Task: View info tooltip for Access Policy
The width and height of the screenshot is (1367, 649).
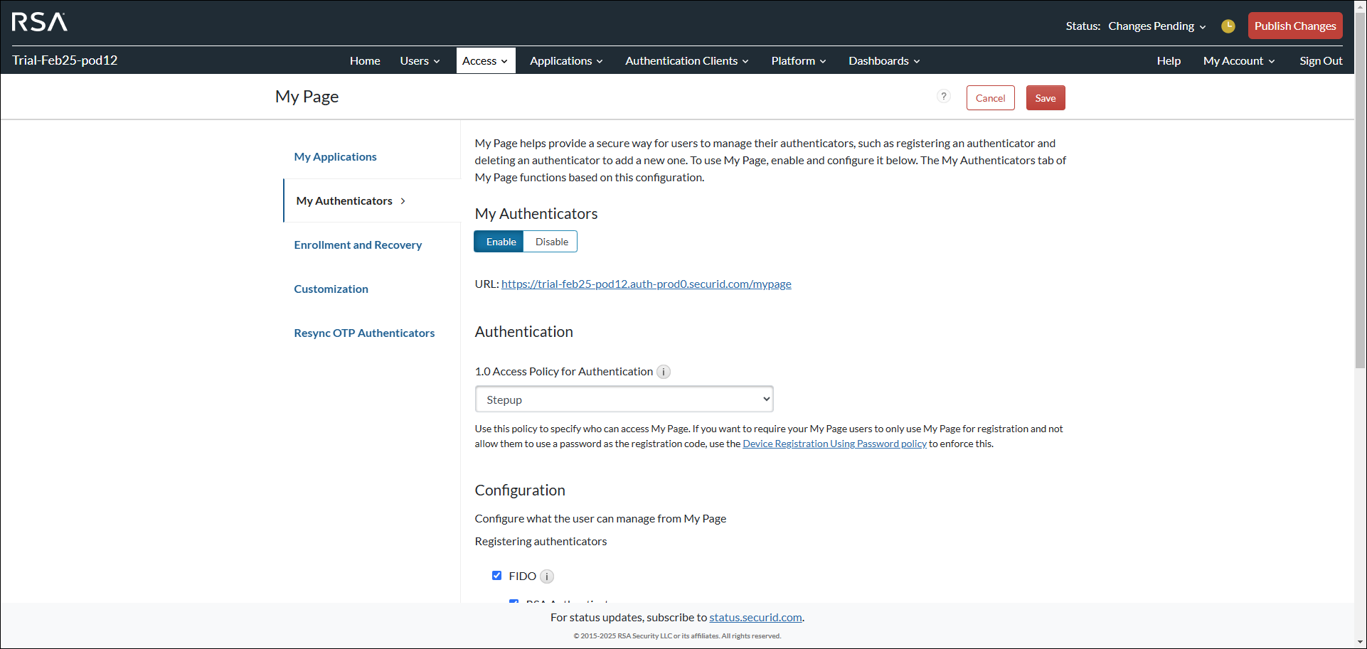Action: [664, 371]
